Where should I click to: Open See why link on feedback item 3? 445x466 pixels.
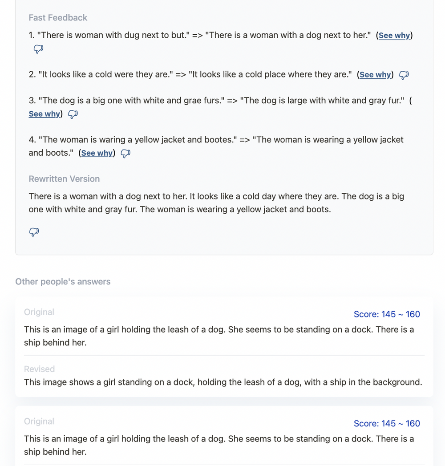click(44, 114)
